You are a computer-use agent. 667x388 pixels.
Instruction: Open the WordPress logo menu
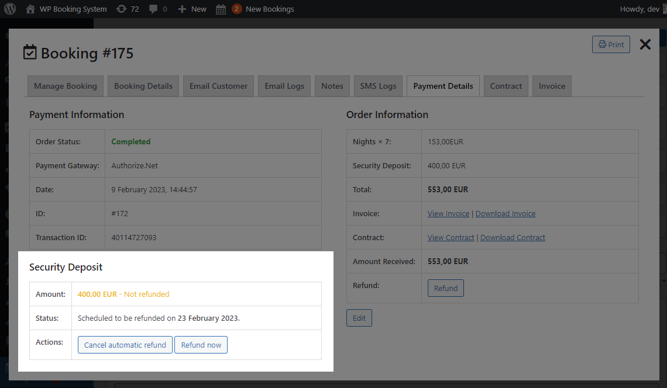[x=10, y=9]
